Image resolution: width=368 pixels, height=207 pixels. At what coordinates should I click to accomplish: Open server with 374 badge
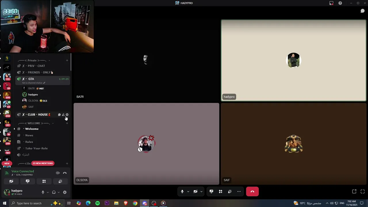(x=7, y=95)
